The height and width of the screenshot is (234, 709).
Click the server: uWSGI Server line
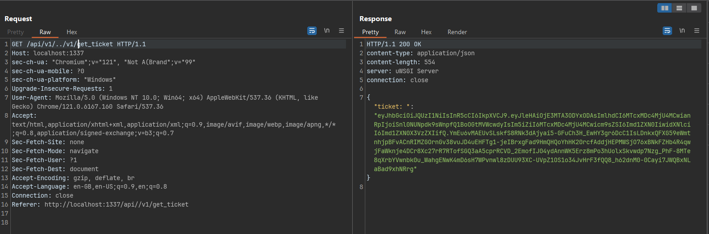pos(403,71)
